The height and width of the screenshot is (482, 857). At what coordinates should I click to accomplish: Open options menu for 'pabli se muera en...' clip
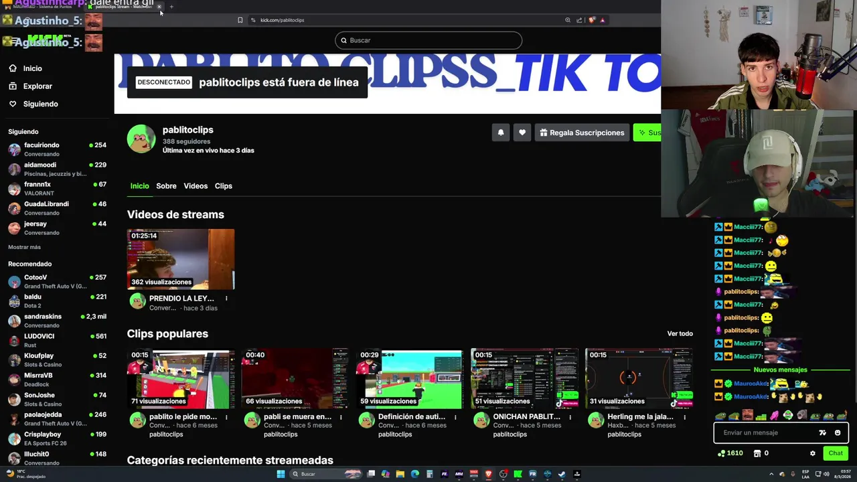point(341,417)
